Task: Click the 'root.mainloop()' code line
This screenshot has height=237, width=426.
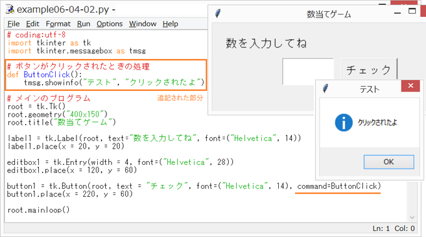Action: pyautogui.click(x=38, y=210)
